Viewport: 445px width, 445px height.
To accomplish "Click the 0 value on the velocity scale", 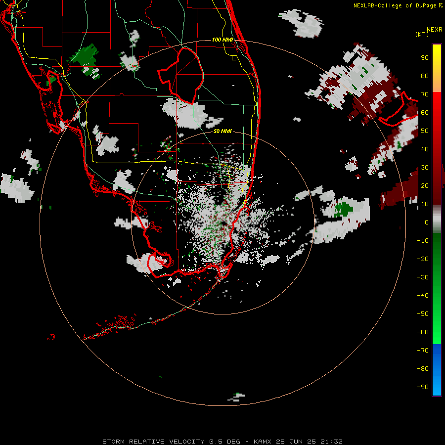I will point(427,222).
